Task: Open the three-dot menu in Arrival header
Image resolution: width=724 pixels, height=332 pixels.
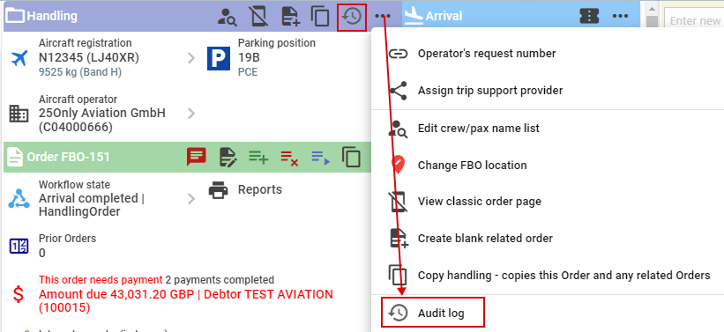Action: tap(620, 16)
